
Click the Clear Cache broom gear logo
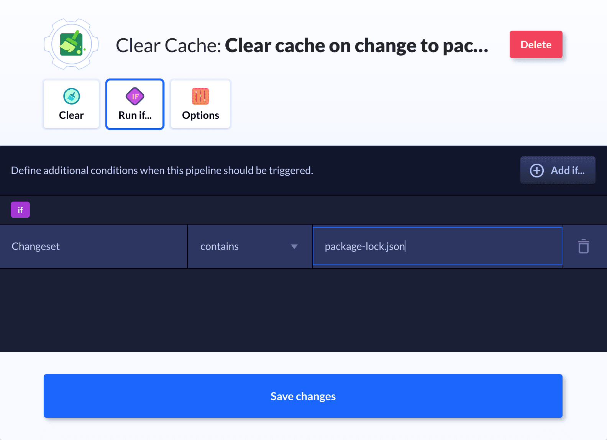(x=71, y=44)
